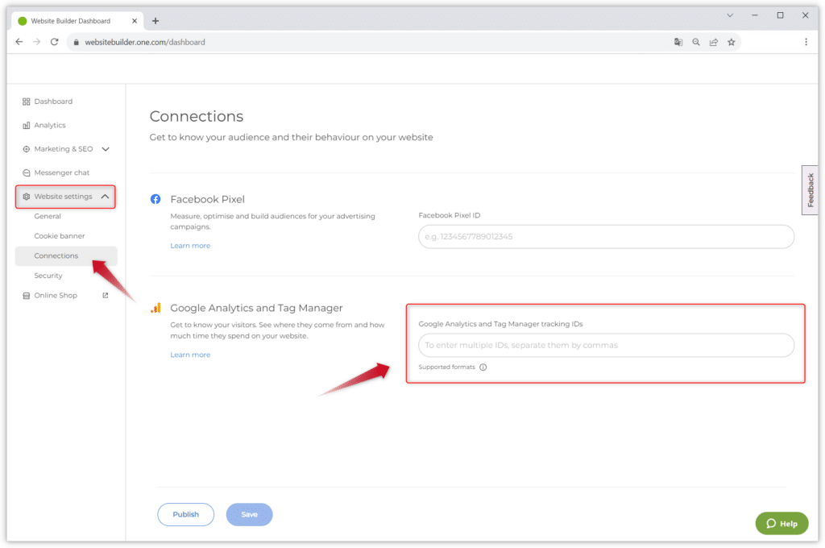Open the tab search chevron in the title bar
The width and height of the screenshot is (825, 548).
pos(730,15)
